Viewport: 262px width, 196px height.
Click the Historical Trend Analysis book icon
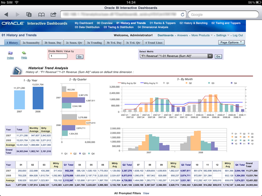click(x=17, y=71)
